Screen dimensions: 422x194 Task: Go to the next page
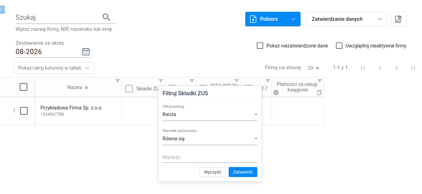(396, 68)
